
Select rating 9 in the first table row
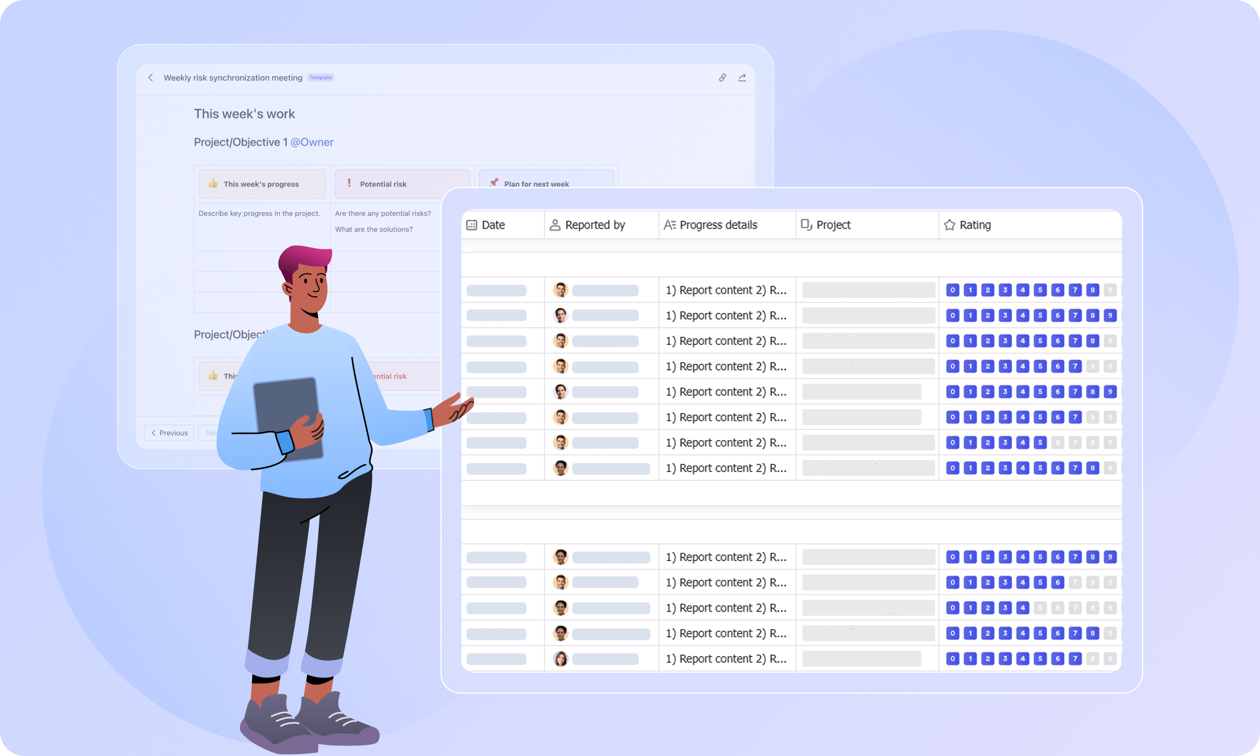(1110, 290)
